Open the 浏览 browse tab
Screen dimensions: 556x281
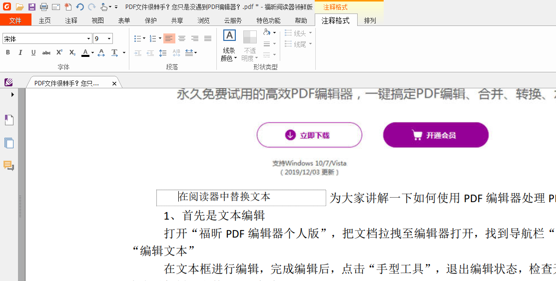click(203, 20)
